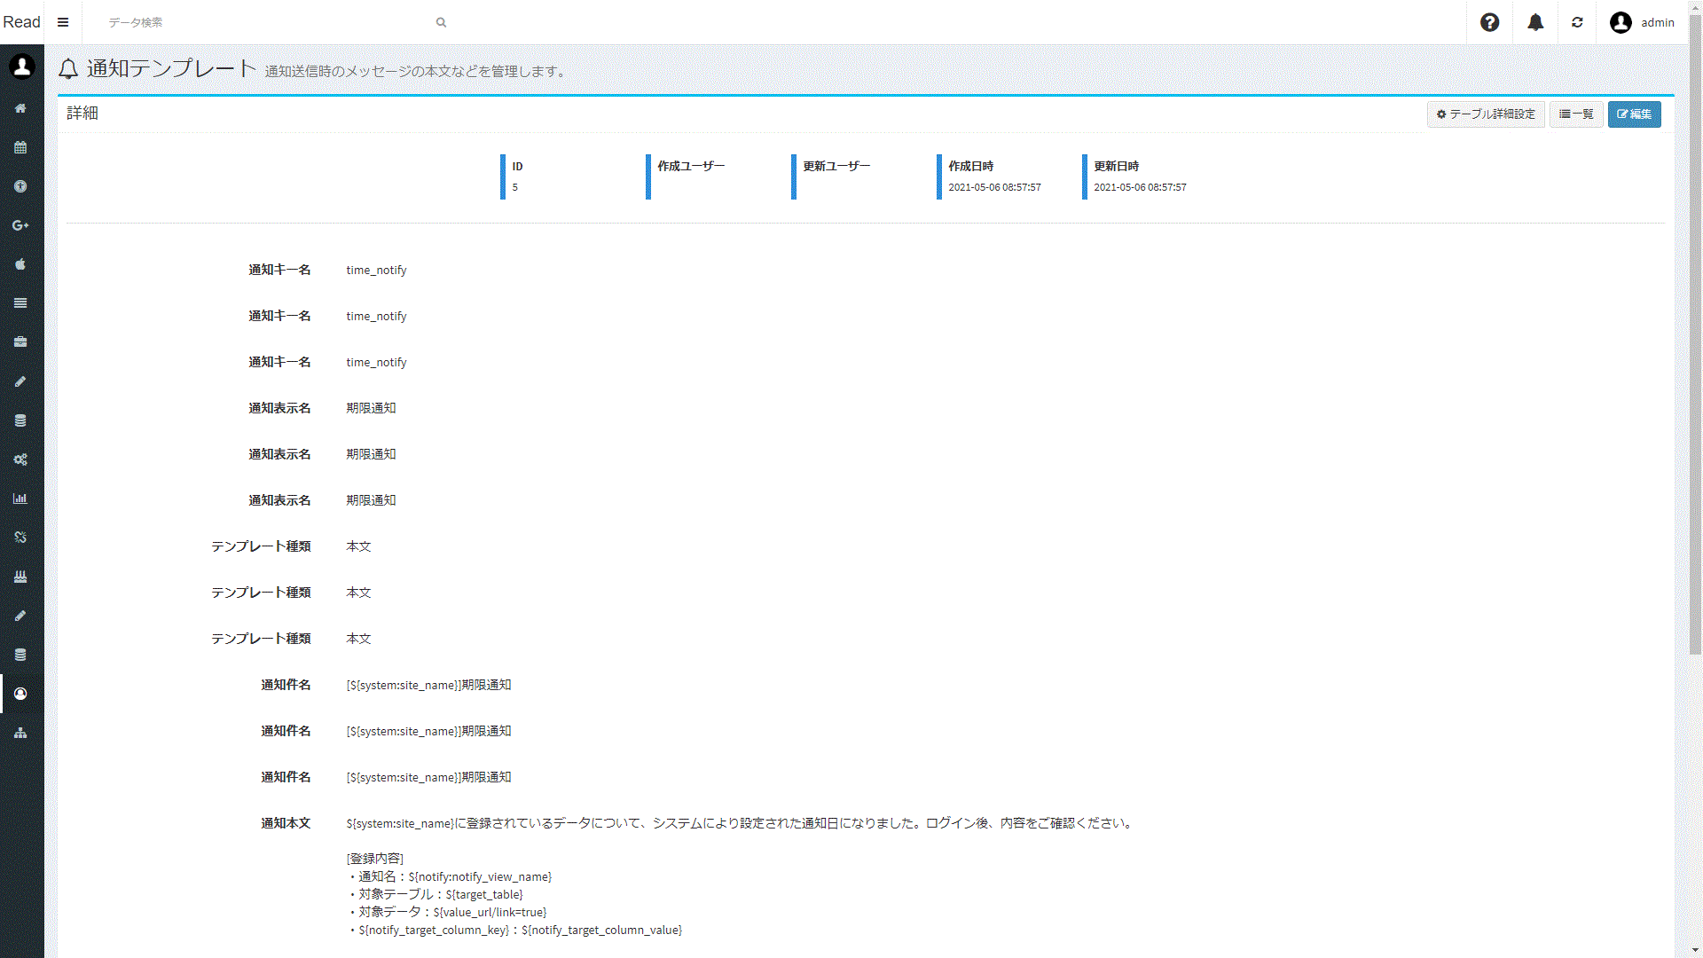Click the refresh icon in header
Screen dimensions: 1703x958
(x=1577, y=22)
